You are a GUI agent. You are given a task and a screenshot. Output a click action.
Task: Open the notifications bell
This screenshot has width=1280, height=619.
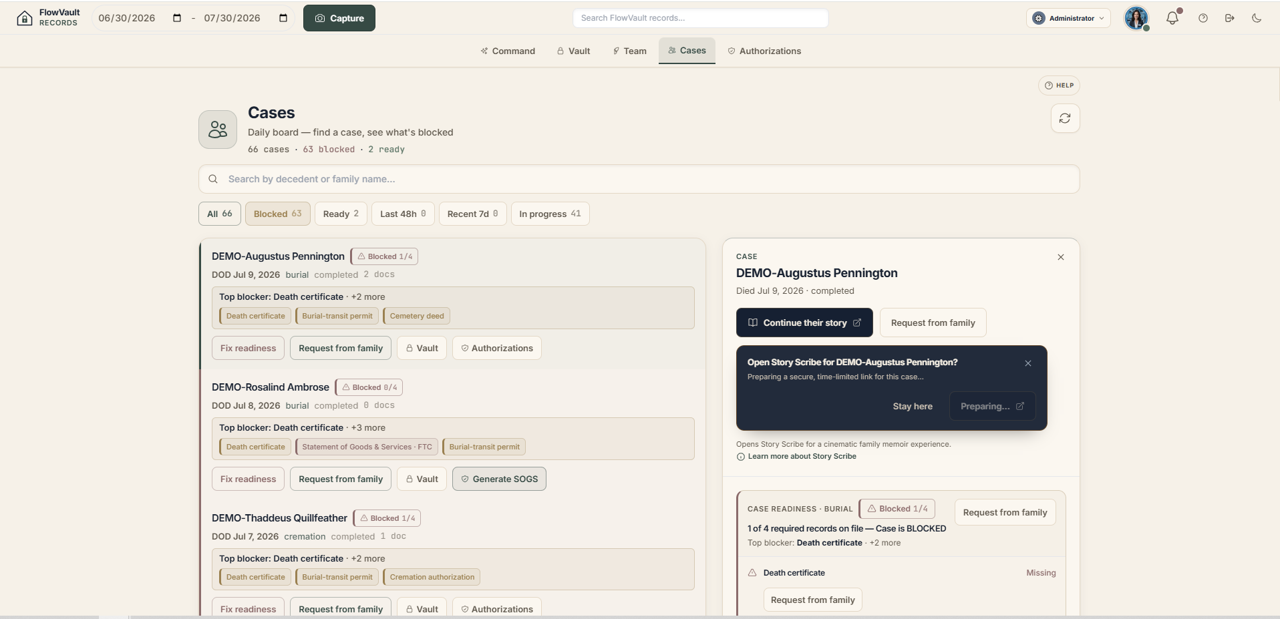1172,18
